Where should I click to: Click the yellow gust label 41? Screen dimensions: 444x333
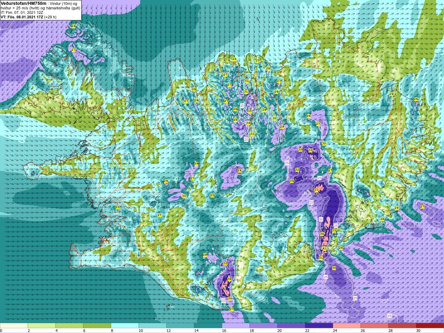(x=325, y=249)
